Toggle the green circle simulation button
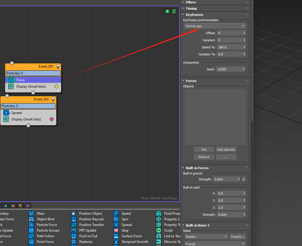 [x=167, y=11]
